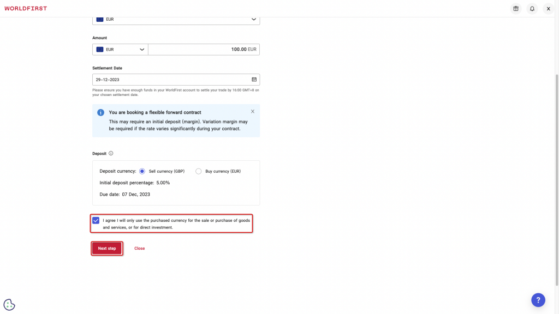This screenshot has height=314, width=559.
Task: Untick the purchased currency agreement checkbox
Action: pyautogui.click(x=96, y=220)
